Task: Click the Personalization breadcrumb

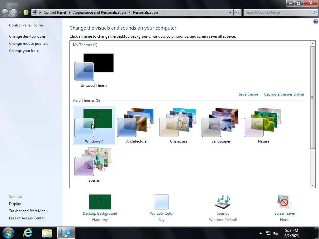Action: [145, 12]
